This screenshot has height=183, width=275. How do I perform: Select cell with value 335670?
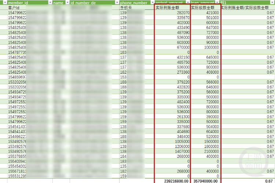(x=172, y=18)
